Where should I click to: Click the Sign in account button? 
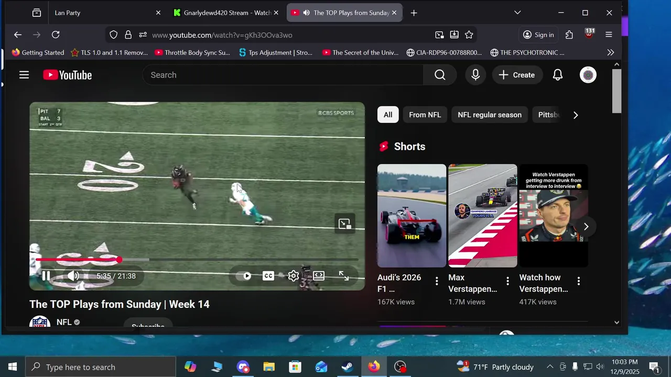click(x=538, y=35)
